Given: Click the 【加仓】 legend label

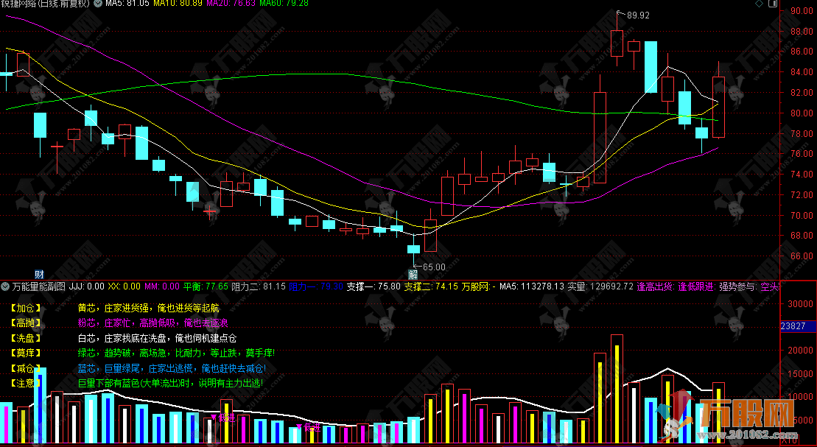Looking at the screenshot, I should coord(27,308).
